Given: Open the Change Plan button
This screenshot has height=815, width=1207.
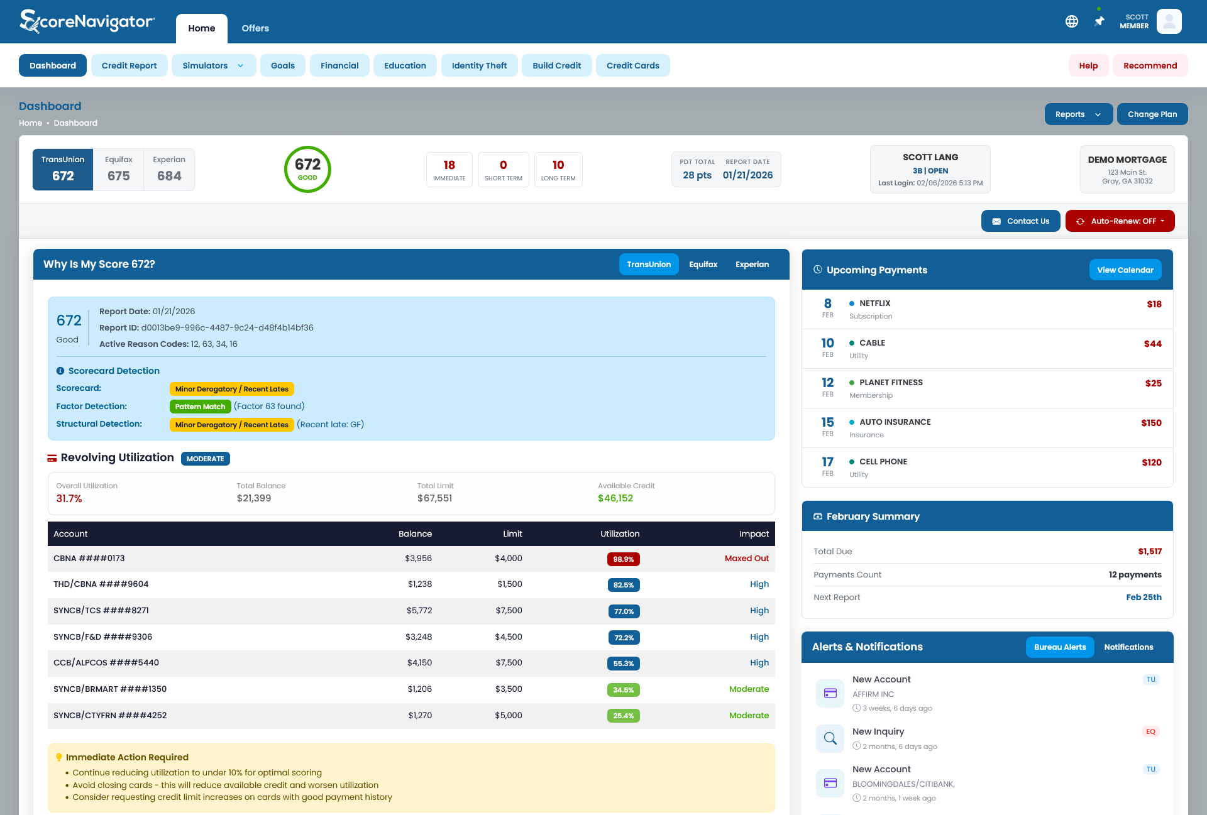Looking at the screenshot, I should coord(1152,114).
